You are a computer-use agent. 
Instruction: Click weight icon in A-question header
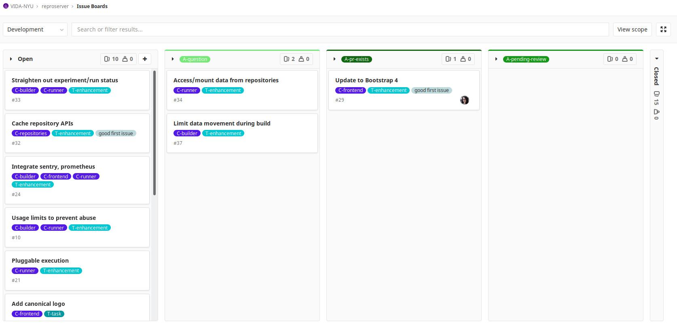(x=301, y=59)
